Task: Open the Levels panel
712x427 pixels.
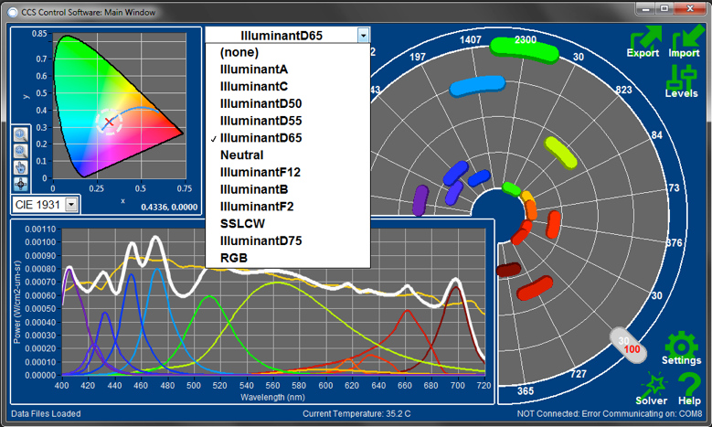Action: pos(681,81)
